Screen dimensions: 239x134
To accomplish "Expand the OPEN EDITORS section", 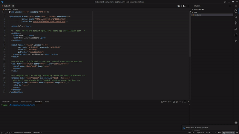I will coord(198,10).
